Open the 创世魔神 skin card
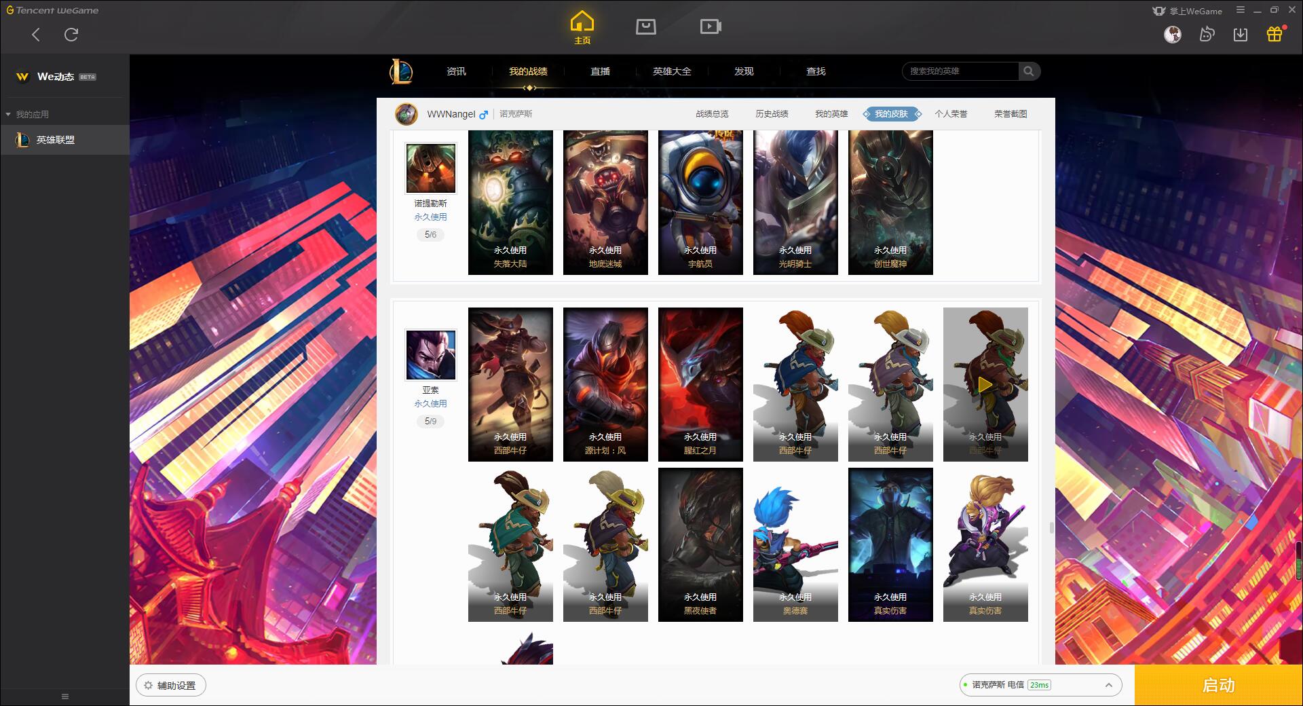Image resolution: width=1303 pixels, height=706 pixels. (890, 202)
